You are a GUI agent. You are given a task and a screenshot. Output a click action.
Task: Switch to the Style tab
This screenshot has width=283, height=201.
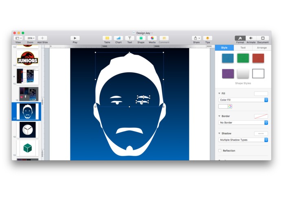[224, 48]
